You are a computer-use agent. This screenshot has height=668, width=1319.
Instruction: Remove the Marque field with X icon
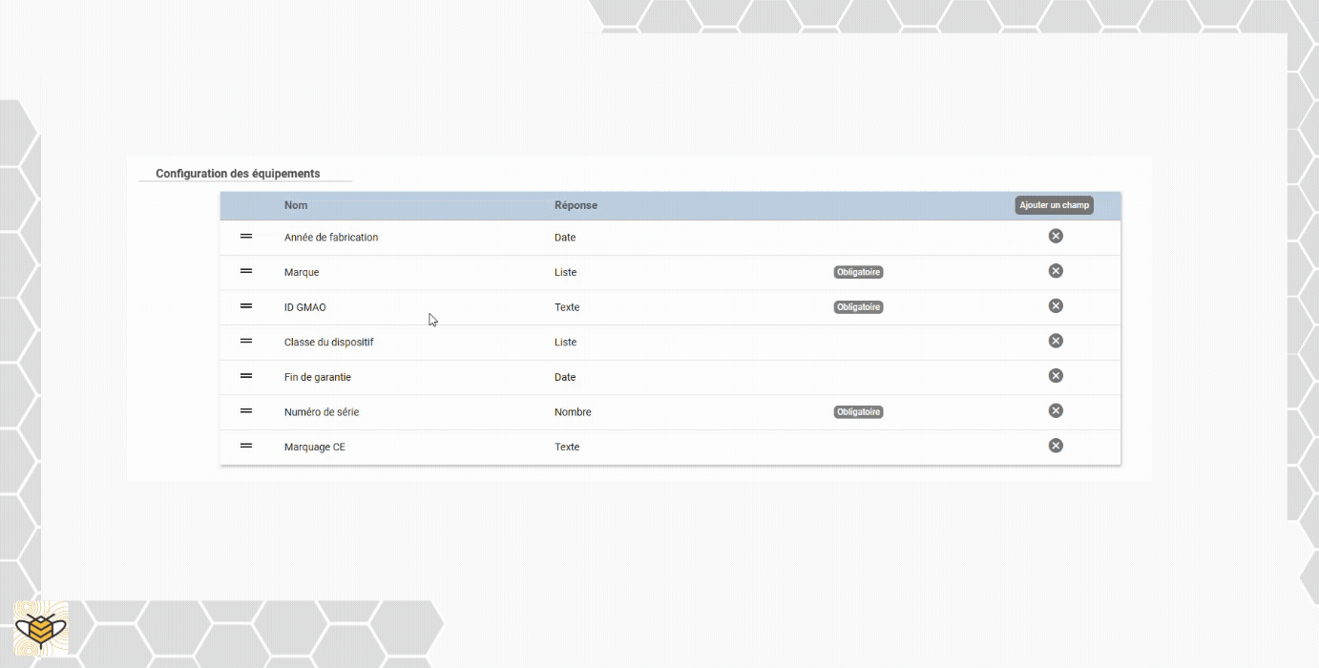(x=1056, y=271)
